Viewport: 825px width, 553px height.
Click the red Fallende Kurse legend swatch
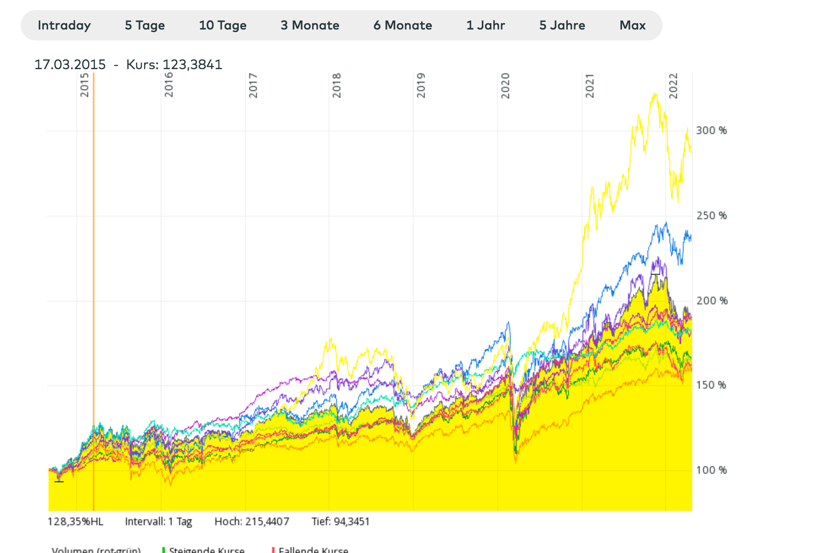pyautogui.click(x=273, y=550)
